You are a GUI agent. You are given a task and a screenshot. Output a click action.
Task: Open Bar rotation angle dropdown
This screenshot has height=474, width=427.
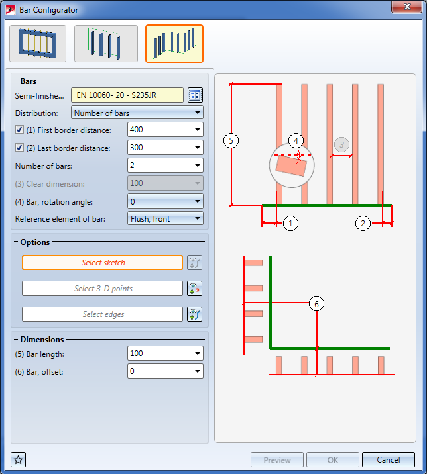[x=165, y=201]
